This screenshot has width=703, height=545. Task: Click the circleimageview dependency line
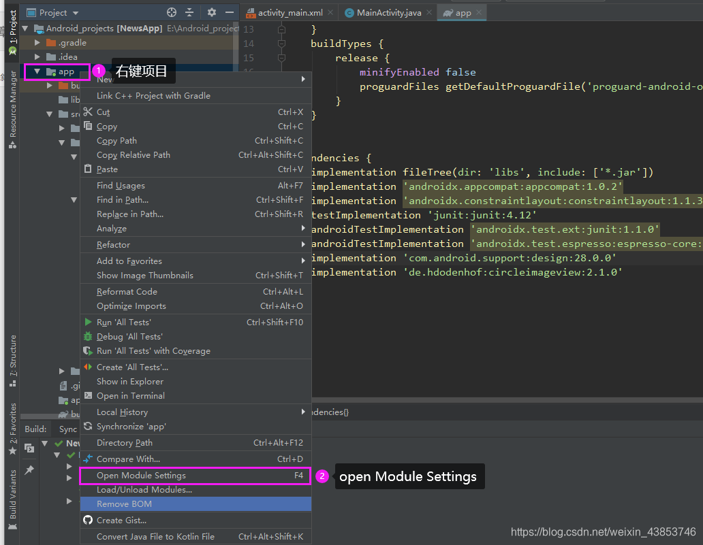point(467,272)
